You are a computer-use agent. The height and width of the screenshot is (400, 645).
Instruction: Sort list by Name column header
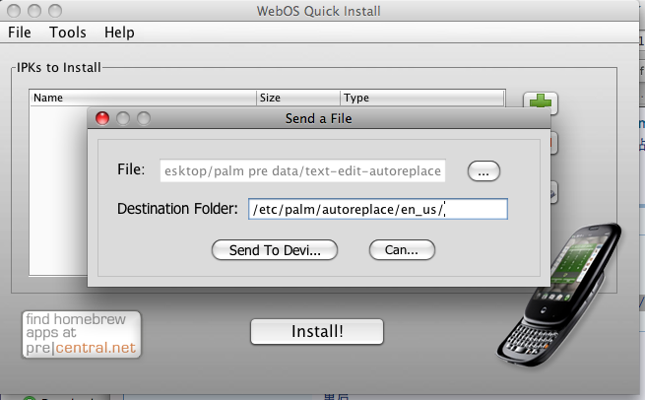[143, 98]
